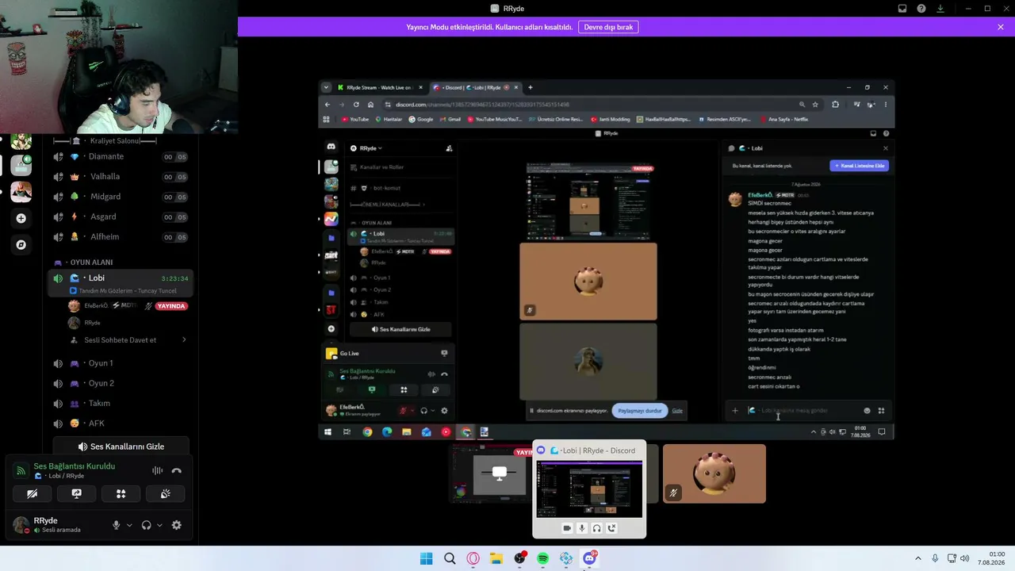
Task: Open Windows Start menu on taskbar
Action: click(x=426, y=558)
